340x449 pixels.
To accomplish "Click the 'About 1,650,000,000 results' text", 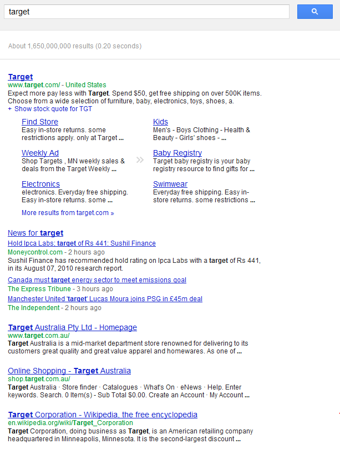I will pos(75,46).
